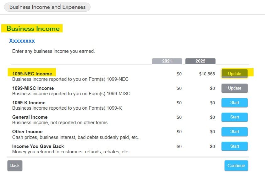Click Update for 1099-MISC Income
Image resolution: width=265 pixels, height=186 pixels.
pos(235,88)
